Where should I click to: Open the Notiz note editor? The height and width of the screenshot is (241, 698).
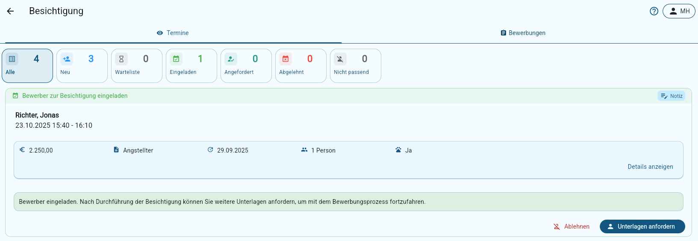[x=671, y=96]
